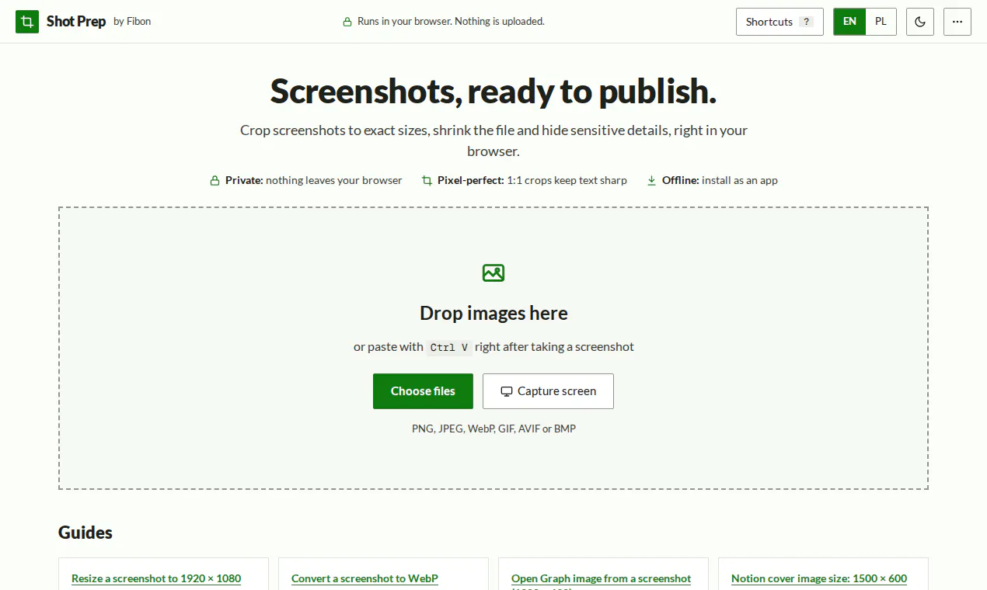Click the green lock icon beside "Runs in your browser"
Image resolution: width=987 pixels, height=590 pixels.
(347, 22)
